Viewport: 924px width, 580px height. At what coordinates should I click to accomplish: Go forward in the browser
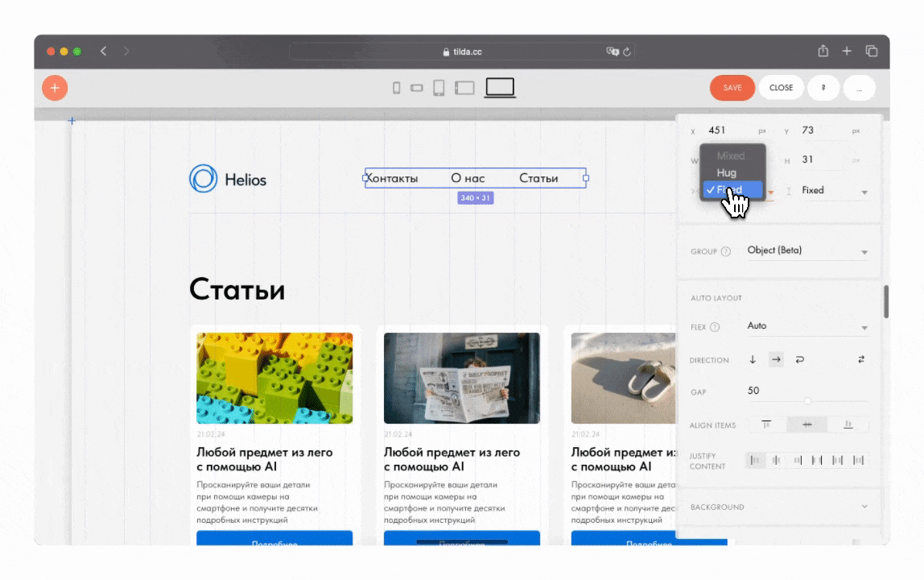click(126, 52)
